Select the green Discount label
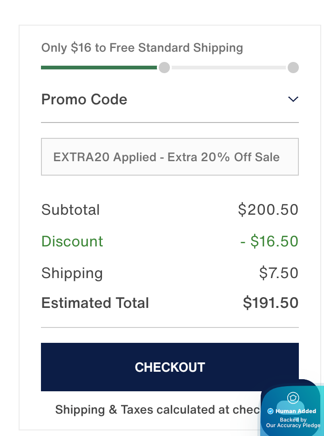 72,241
